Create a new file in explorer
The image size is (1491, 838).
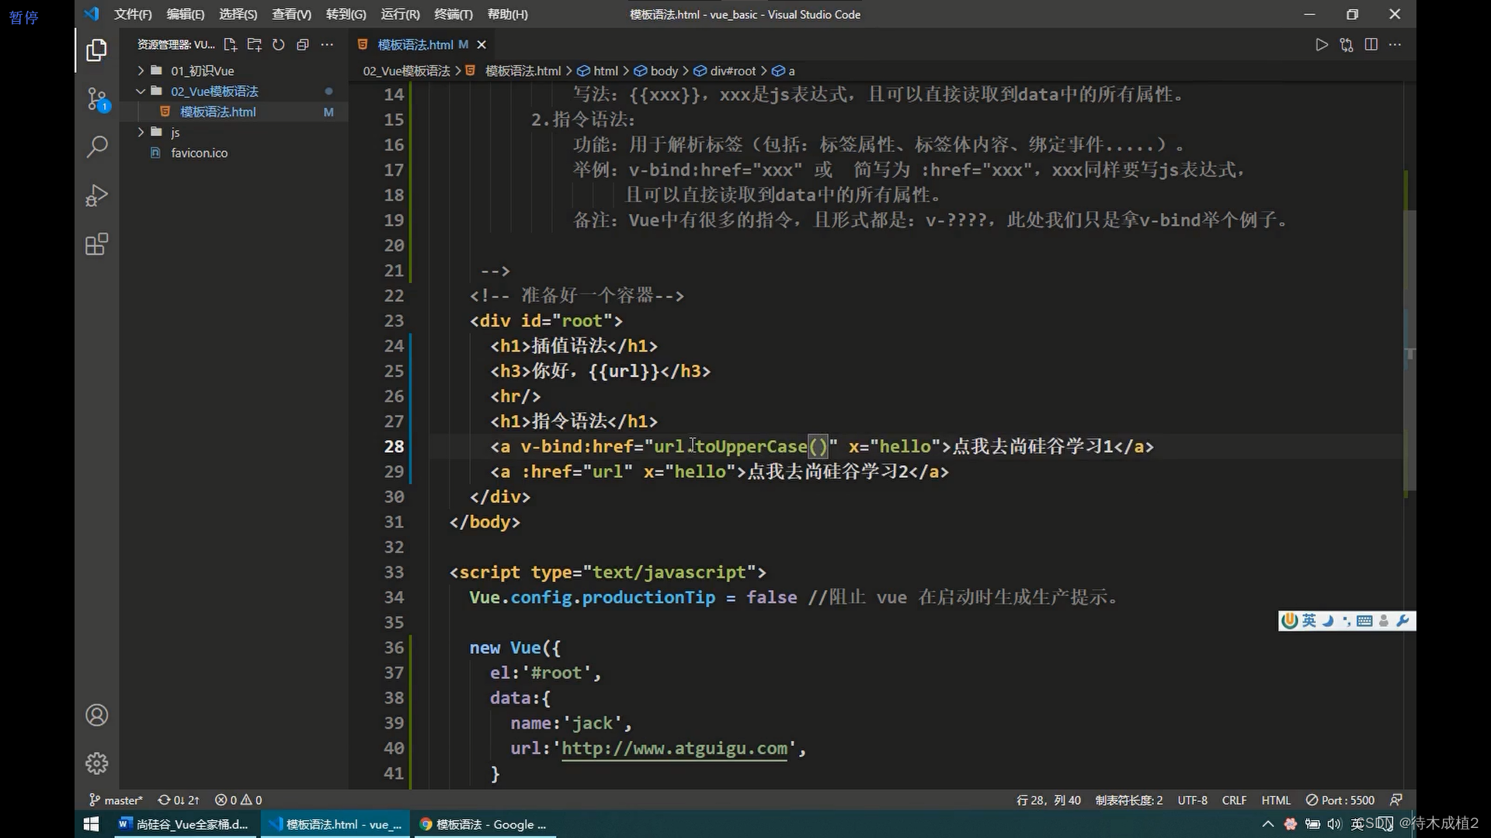pyautogui.click(x=230, y=45)
